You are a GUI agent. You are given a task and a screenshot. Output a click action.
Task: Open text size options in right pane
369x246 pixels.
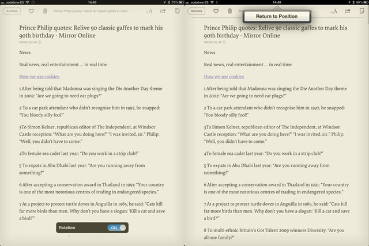coord(334,11)
